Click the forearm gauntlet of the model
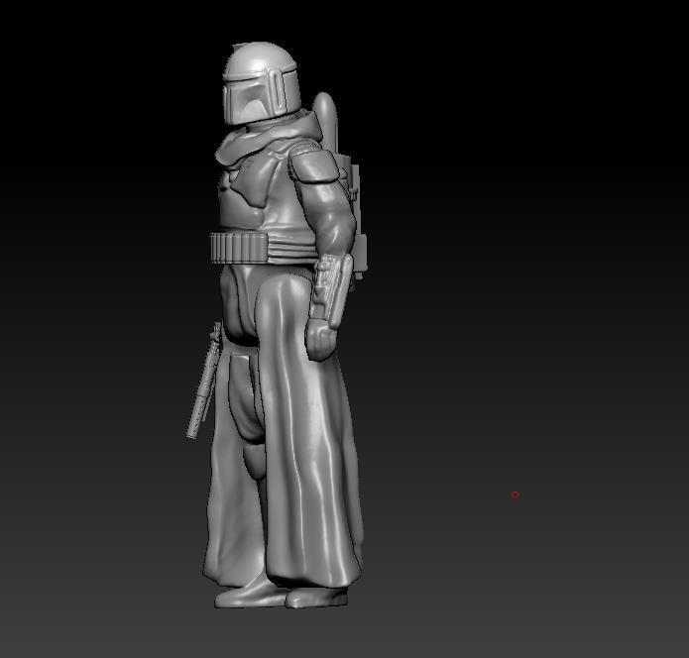Screen dimensions: 689x658 pos(331,290)
